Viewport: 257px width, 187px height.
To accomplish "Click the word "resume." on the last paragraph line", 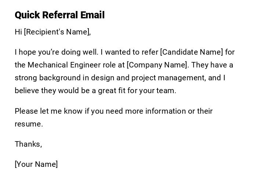I will 29,124.
